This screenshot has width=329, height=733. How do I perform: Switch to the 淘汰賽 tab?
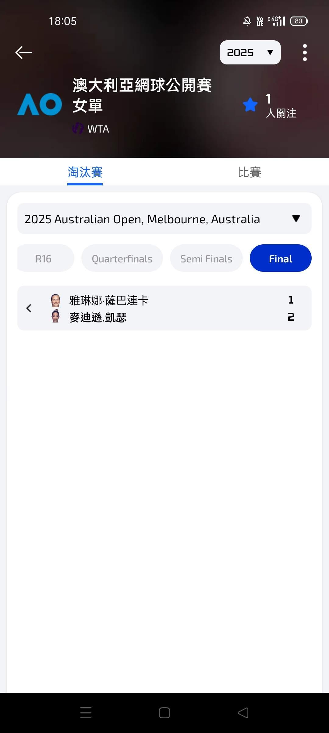point(85,172)
